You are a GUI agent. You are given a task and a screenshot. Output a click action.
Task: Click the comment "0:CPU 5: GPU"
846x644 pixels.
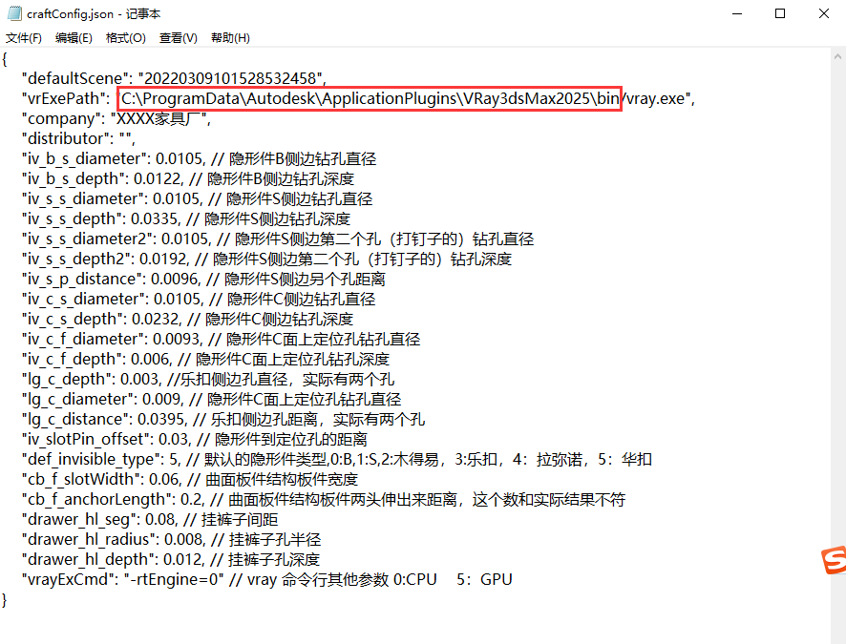[453, 579]
